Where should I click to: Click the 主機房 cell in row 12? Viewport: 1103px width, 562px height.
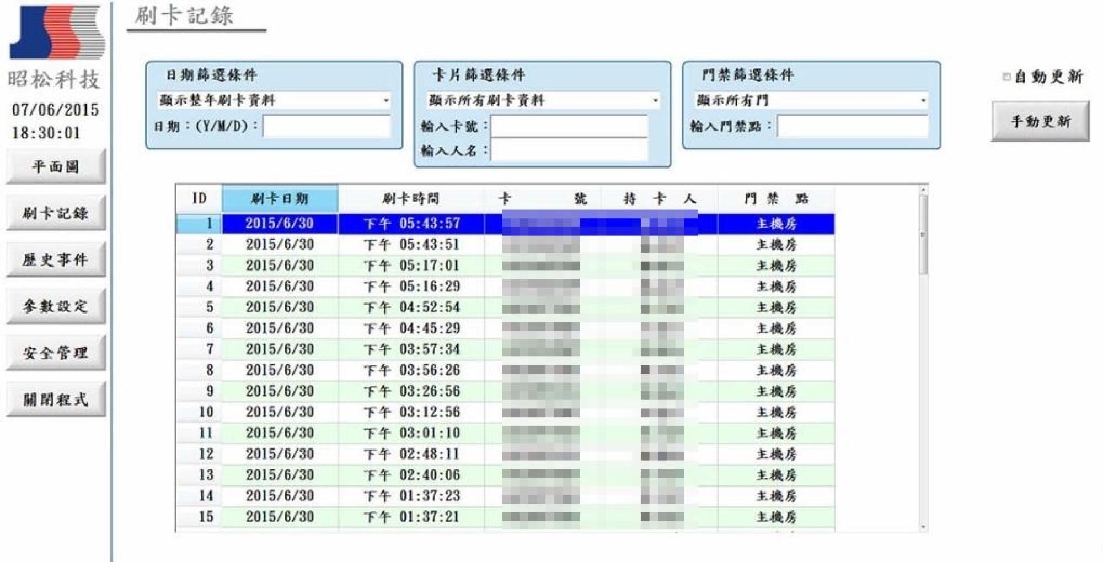tap(776, 454)
